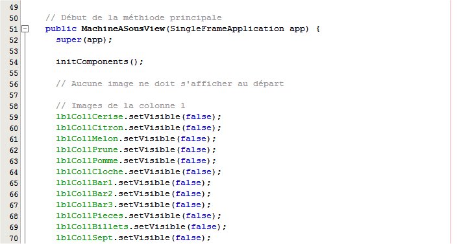Screen dimensions: 468x244
Task: Click the lblCol1Cloche variable
Action: coord(90,172)
